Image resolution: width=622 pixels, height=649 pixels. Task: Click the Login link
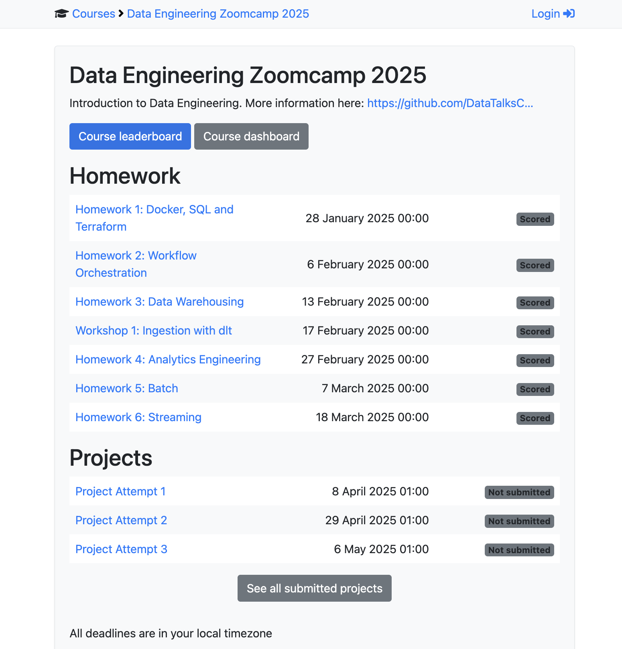click(x=545, y=14)
